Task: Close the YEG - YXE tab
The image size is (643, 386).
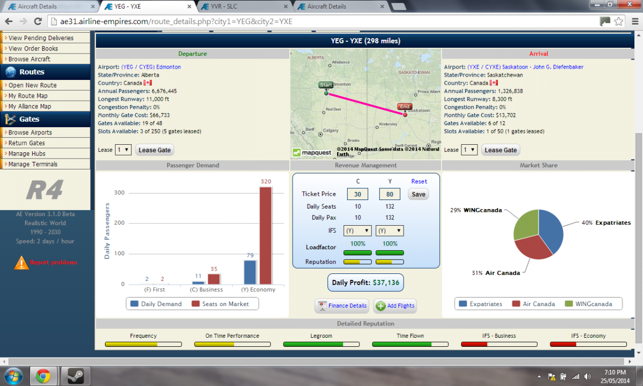Action: 190,7
